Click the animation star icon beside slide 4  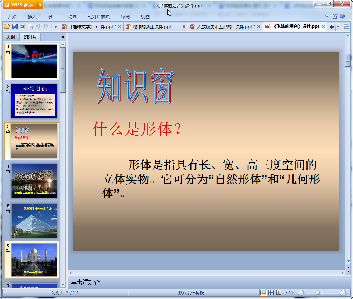point(8,171)
